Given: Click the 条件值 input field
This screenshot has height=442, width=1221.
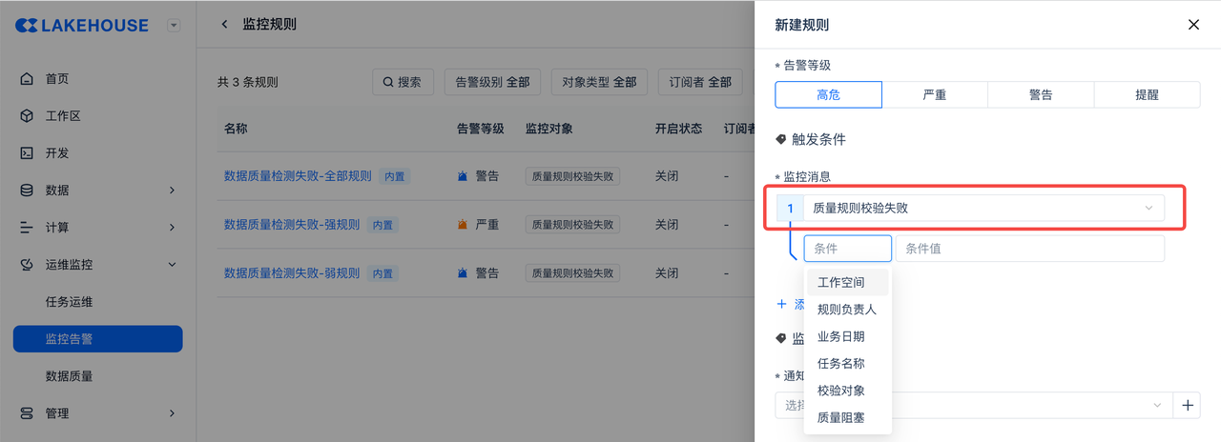Looking at the screenshot, I should [x=1028, y=249].
